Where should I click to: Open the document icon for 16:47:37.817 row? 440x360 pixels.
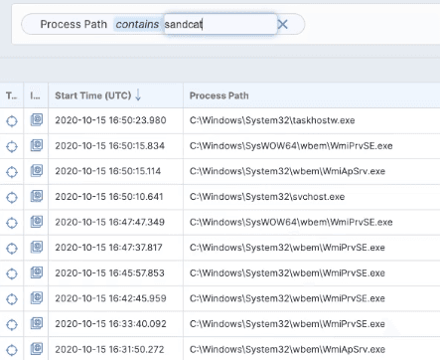(37, 248)
